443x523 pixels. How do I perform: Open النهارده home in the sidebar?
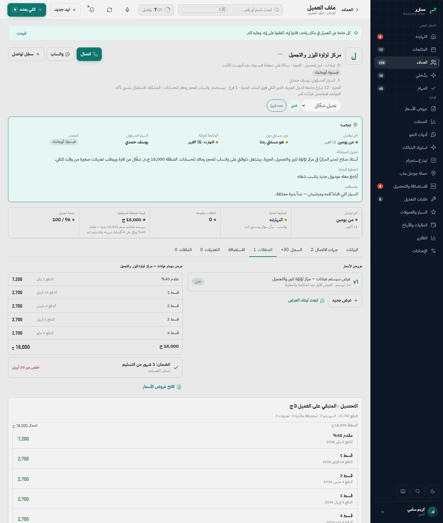coord(407,37)
